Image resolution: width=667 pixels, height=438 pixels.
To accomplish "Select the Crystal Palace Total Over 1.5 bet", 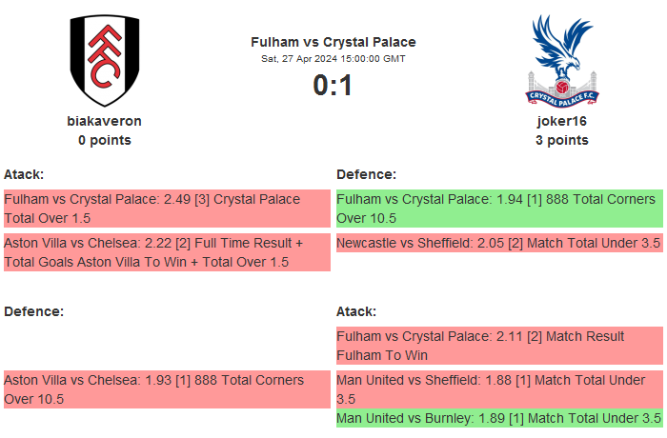I will click(166, 209).
